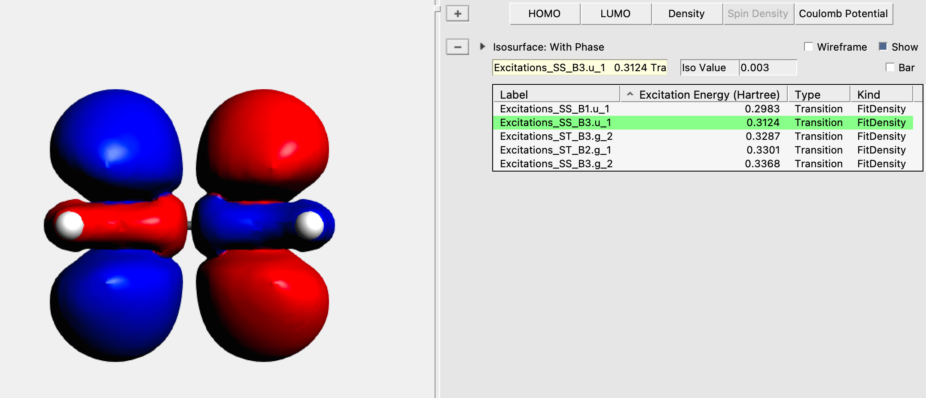The image size is (926, 398).
Task: Click the plus button to add surface
Action: [457, 14]
